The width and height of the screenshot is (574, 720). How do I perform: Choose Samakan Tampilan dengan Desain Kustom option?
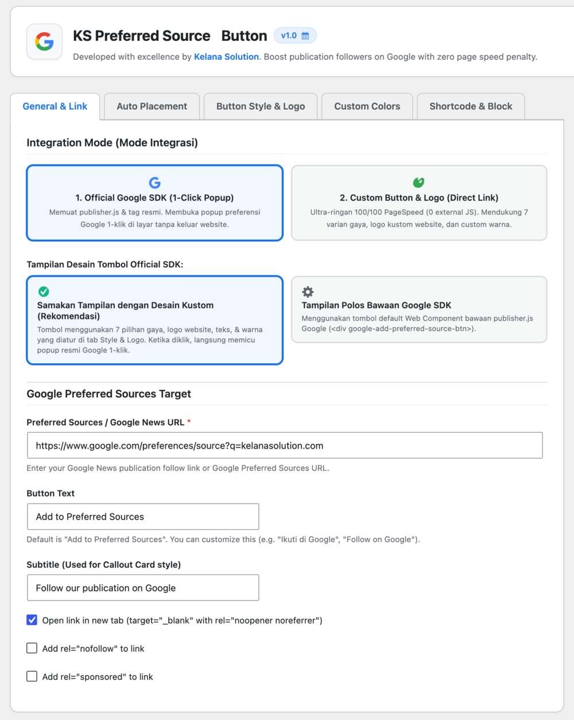click(155, 320)
